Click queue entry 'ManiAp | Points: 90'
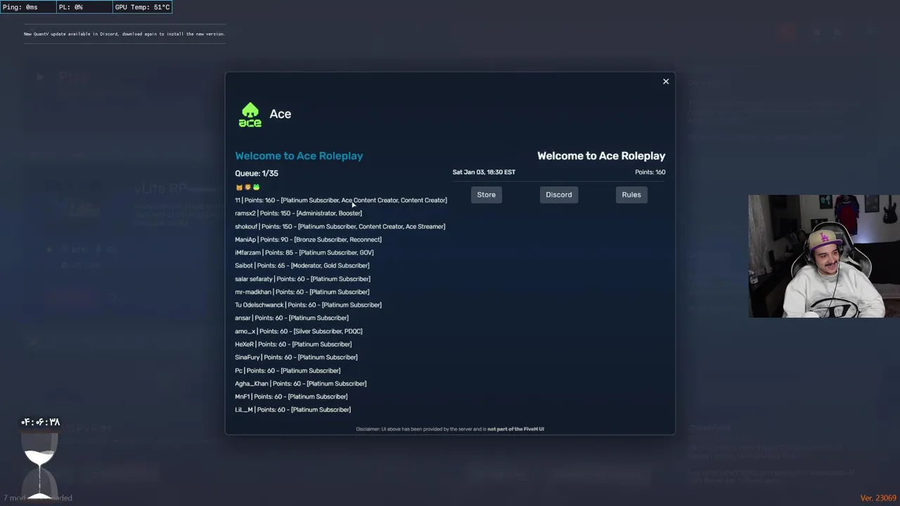This screenshot has height=506, width=900. tap(308, 240)
